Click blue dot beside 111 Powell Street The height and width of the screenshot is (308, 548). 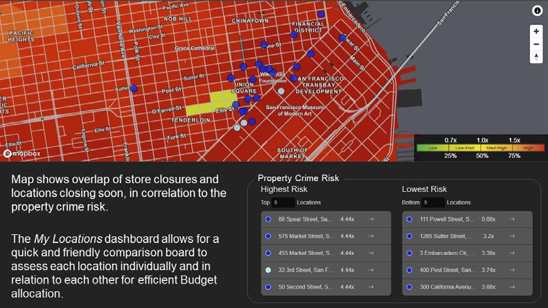[409, 219]
